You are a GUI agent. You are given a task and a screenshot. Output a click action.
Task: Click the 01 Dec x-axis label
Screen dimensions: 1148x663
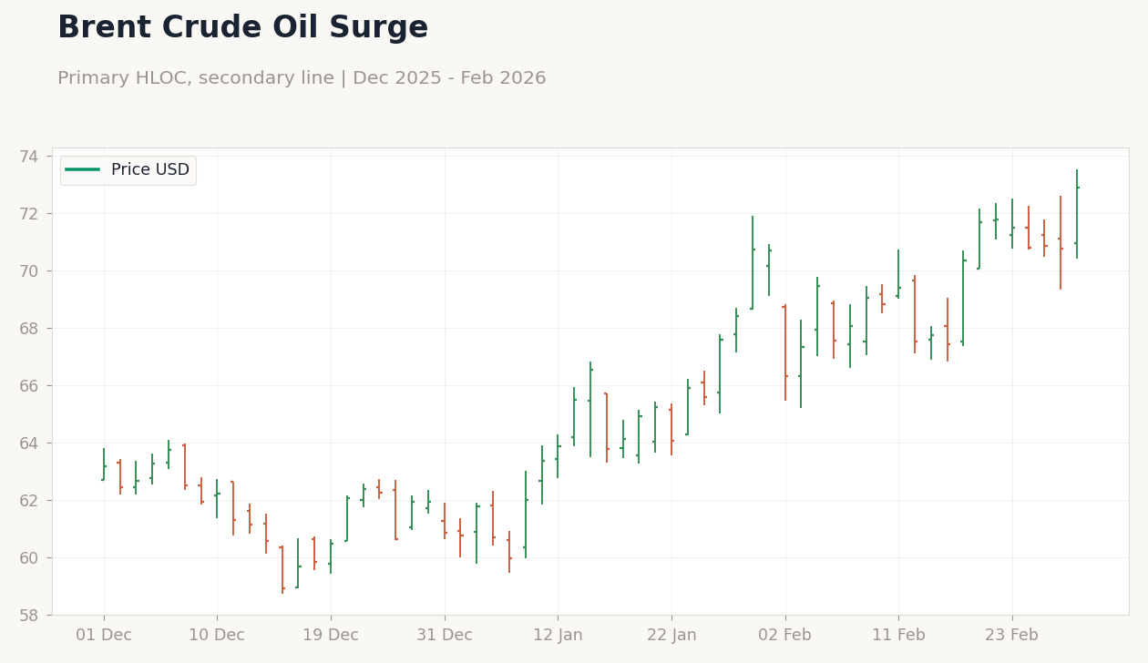pos(103,635)
